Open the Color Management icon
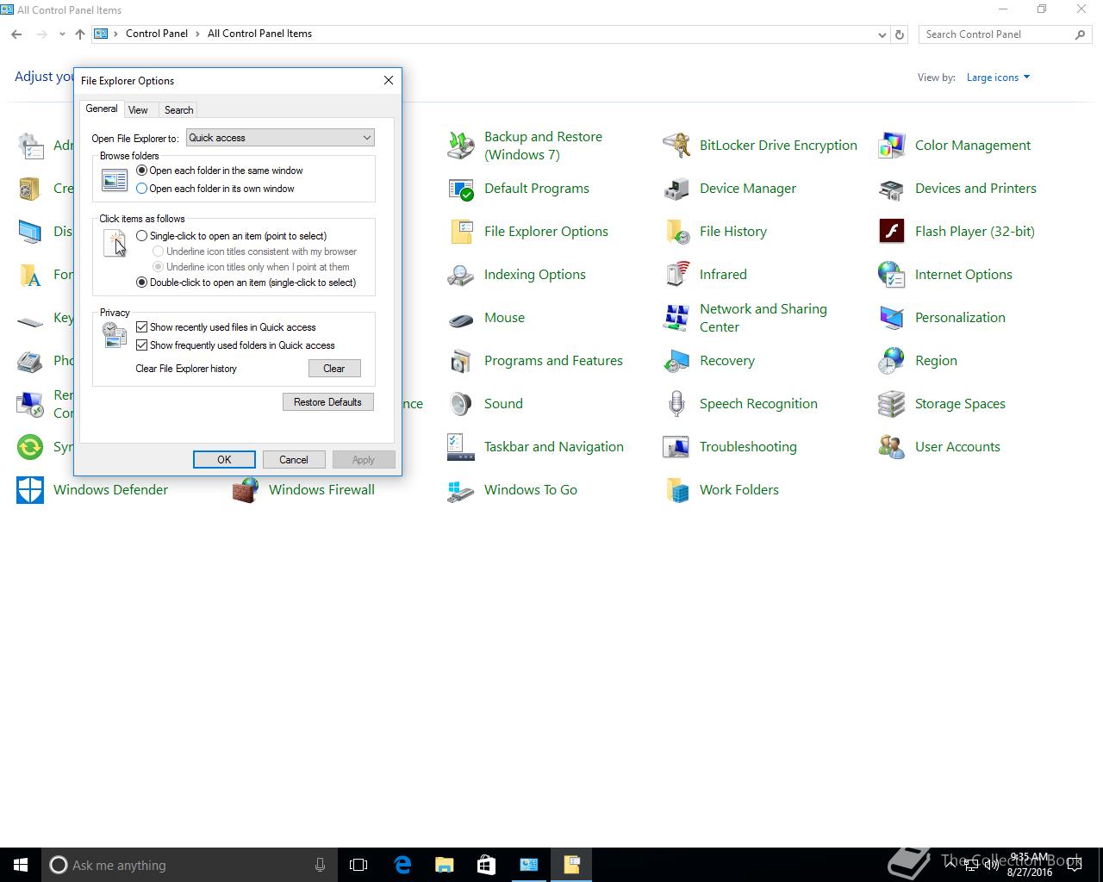 [x=892, y=146]
